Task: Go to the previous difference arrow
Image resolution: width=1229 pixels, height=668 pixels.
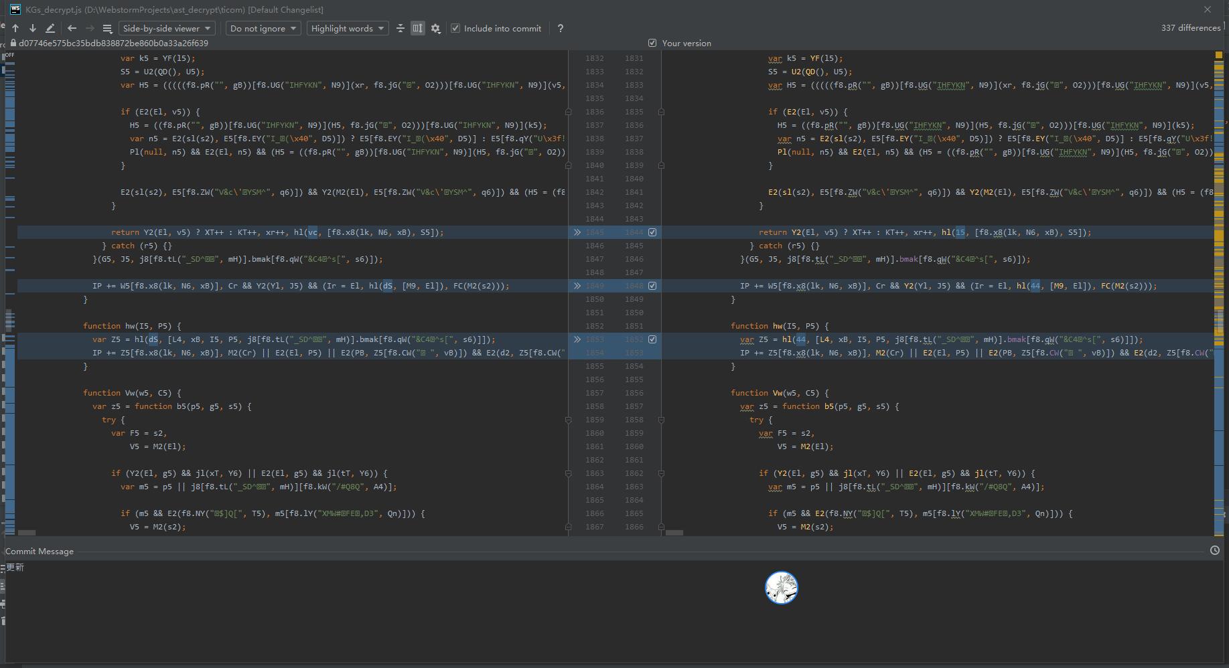Action: [x=15, y=28]
